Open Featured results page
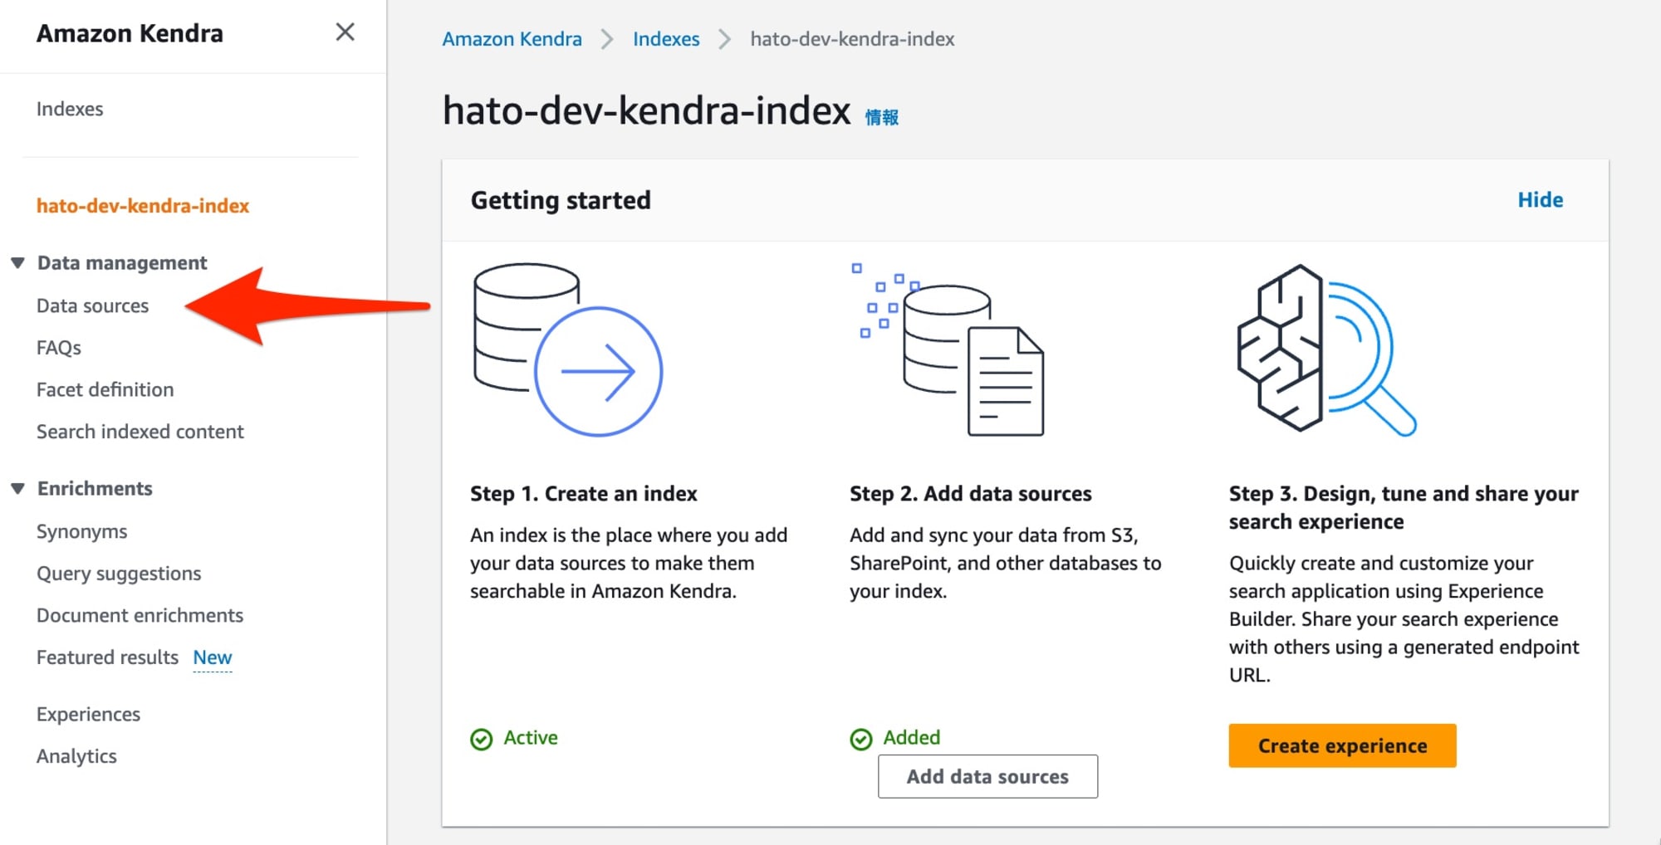This screenshot has height=845, width=1661. pos(108,657)
